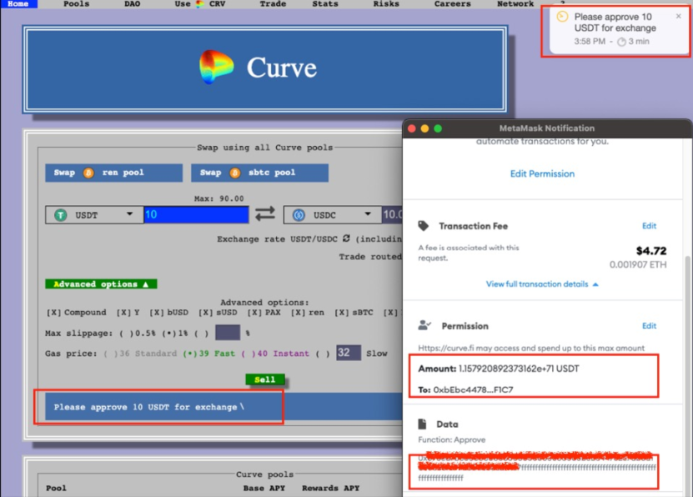Click the CRV token icon in menu
693x497 pixels.
(x=200, y=4)
